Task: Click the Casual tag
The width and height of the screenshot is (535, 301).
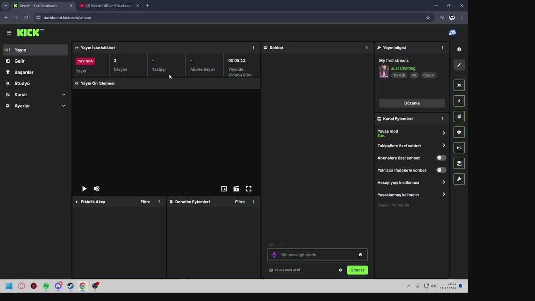Action: pos(429,75)
